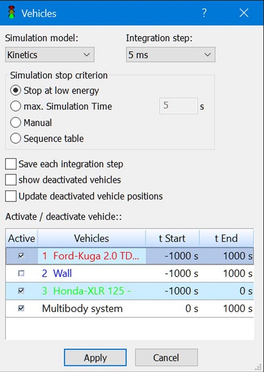Deactivate Honda-XLR 125 checkbox
The width and height of the screenshot is (264, 372).
click(x=21, y=291)
